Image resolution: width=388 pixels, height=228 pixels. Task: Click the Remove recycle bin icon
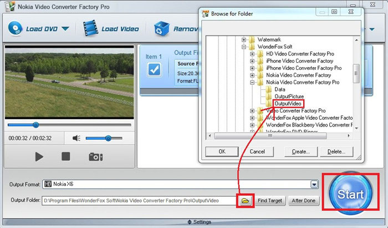coord(162,28)
